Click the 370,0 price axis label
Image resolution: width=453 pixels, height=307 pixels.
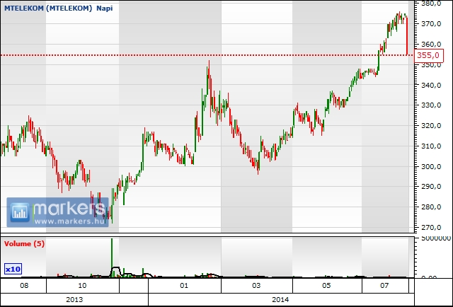point(432,23)
